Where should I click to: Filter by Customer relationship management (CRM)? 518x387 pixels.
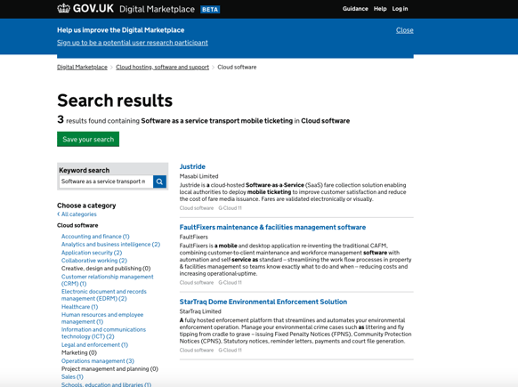[x=108, y=280]
